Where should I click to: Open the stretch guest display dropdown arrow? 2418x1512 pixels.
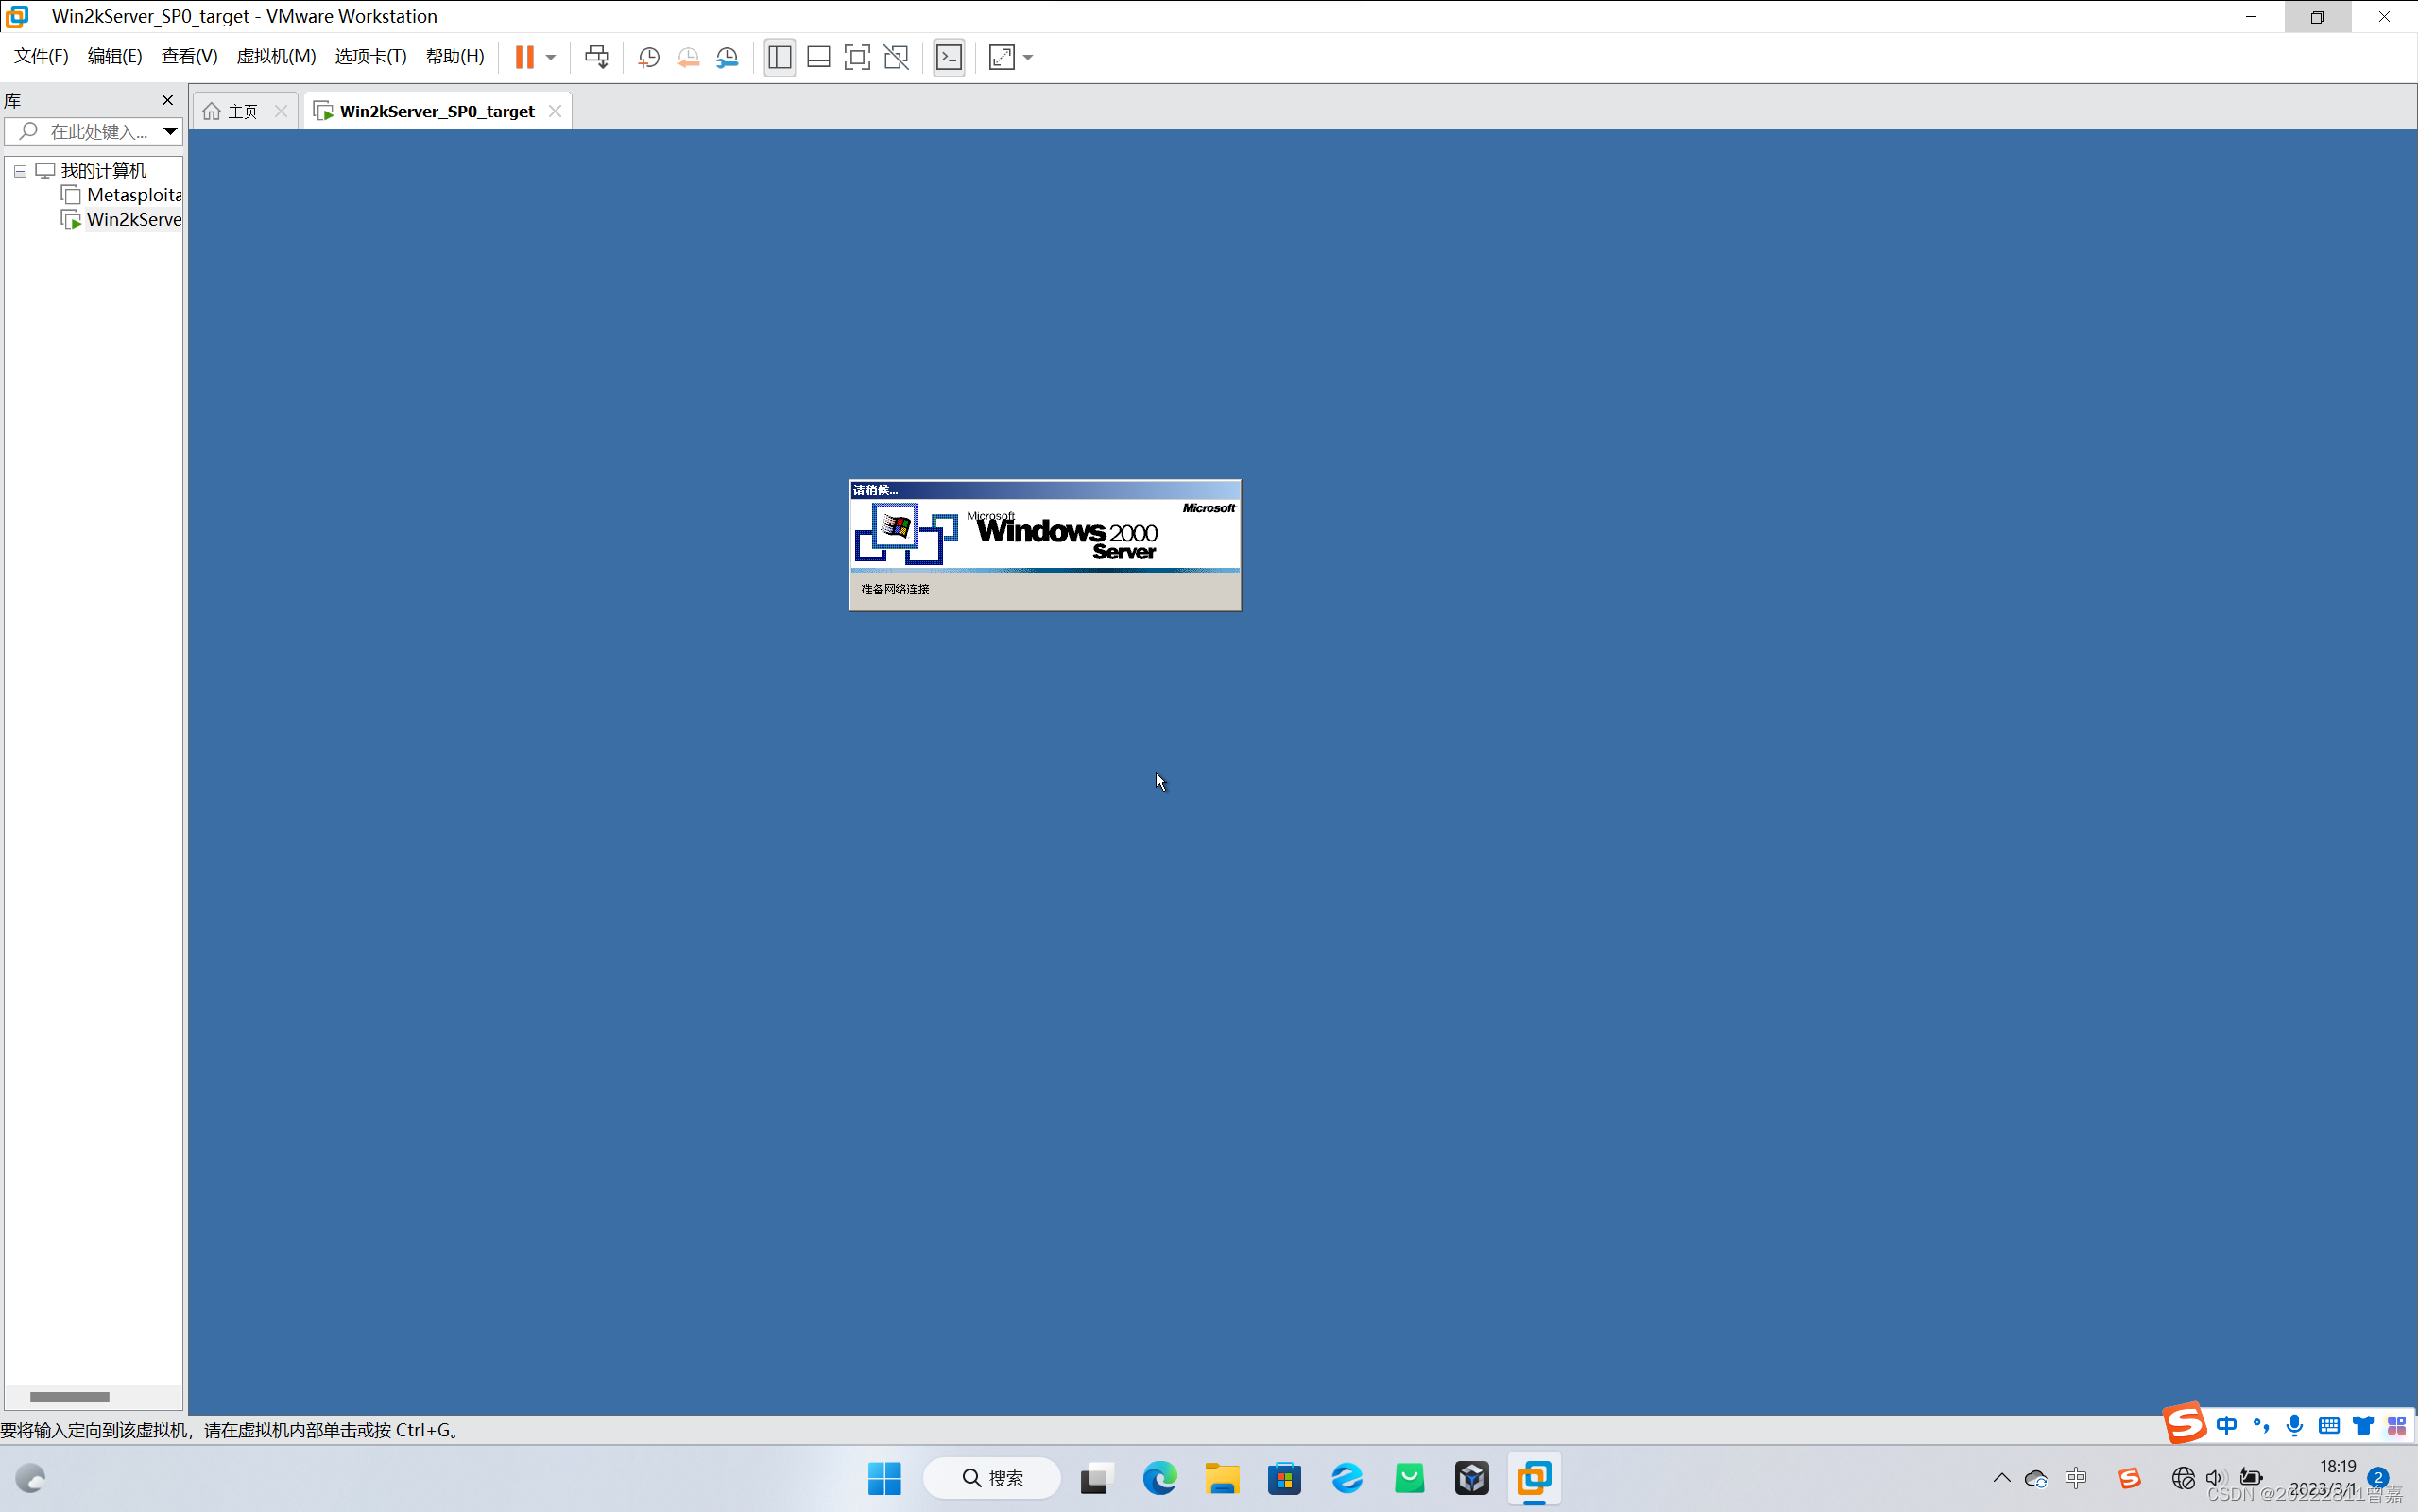click(1029, 57)
